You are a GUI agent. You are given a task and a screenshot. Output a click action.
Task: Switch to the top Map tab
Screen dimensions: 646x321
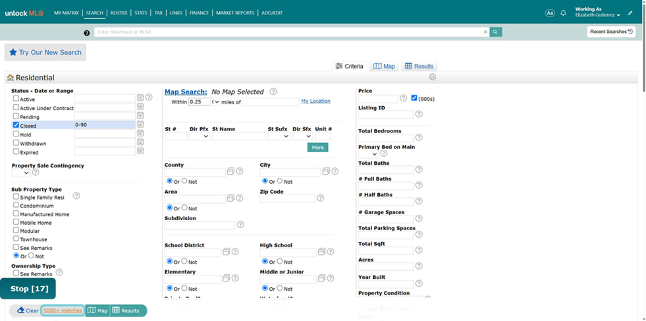384,66
